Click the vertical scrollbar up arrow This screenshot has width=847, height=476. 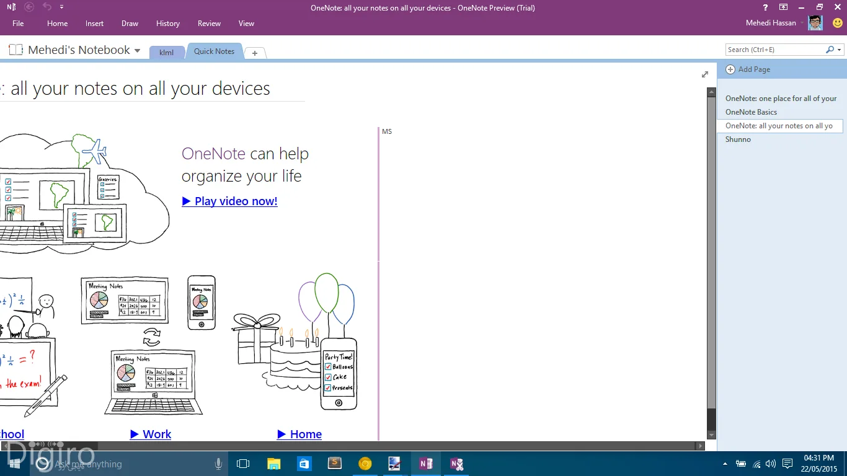click(712, 92)
